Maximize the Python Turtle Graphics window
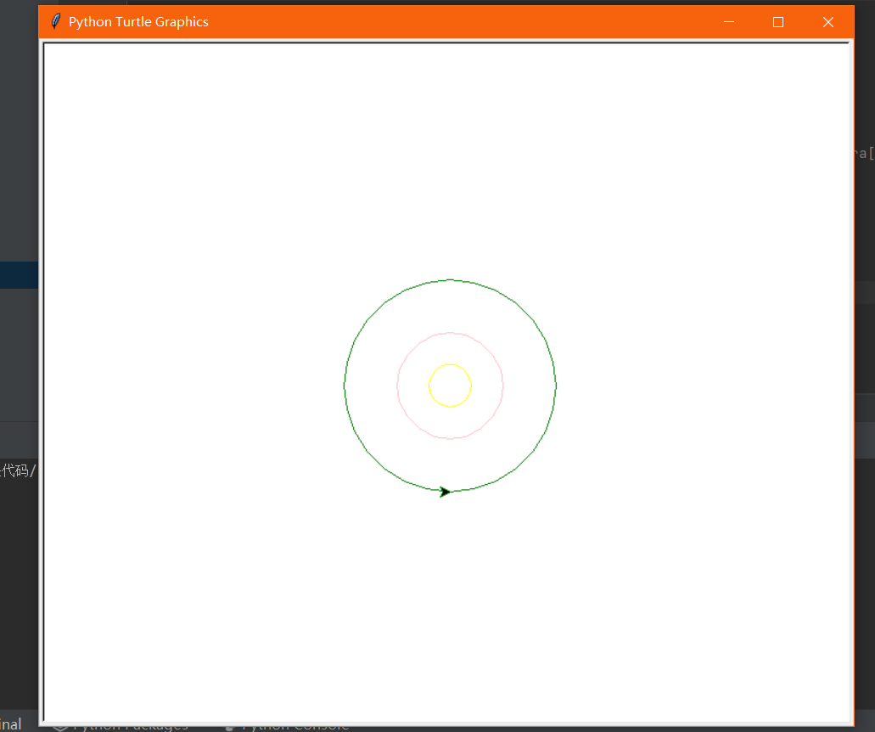Image resolution: width=875 pixels, height=732 pixels. (778, 22)
